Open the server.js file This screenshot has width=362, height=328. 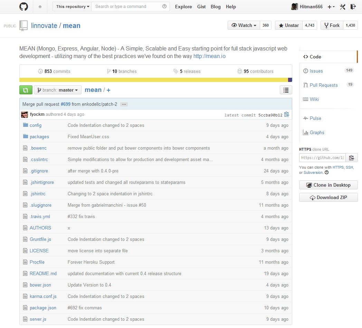point(38,319)
